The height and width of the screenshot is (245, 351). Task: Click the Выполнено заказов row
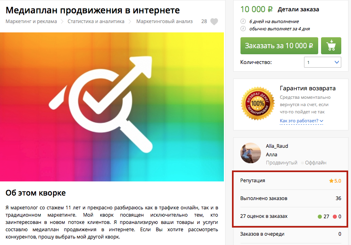pos(291,198)
